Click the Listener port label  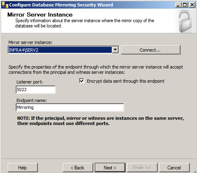click(x=29, y=82)
